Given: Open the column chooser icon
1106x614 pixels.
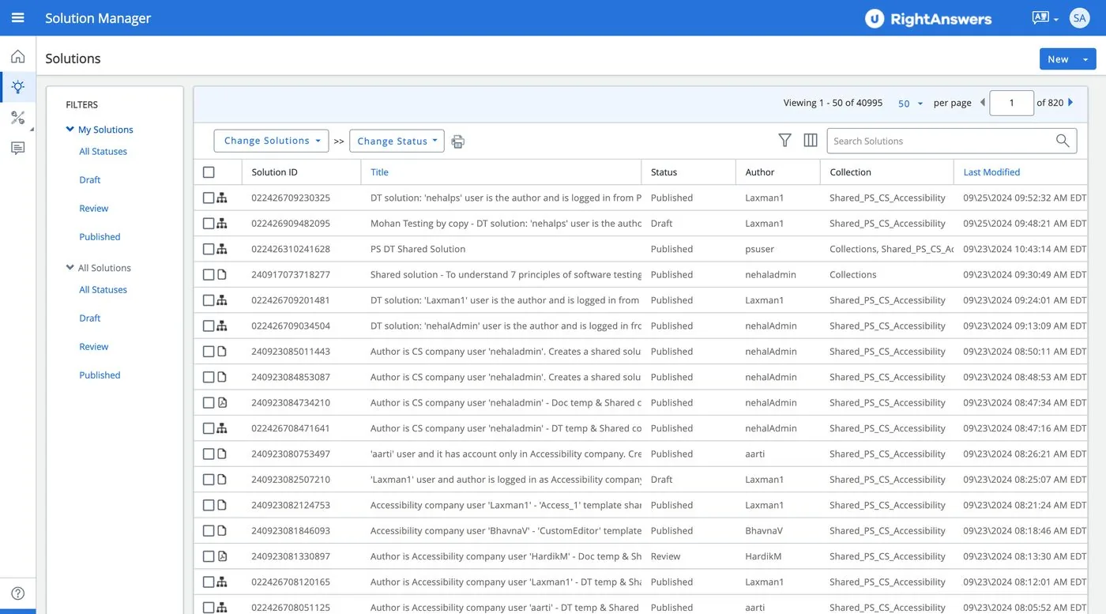Looking at the screenshot, I should tap(811, 140).
